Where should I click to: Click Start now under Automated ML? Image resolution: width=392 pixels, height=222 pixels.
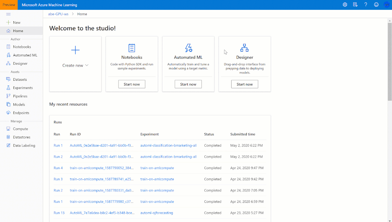click(x=188, y=84)
